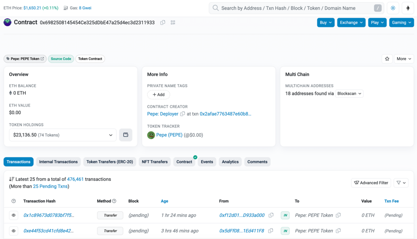
Task: Open the wallet card icon beside Token Holdings
Action: 125,135
